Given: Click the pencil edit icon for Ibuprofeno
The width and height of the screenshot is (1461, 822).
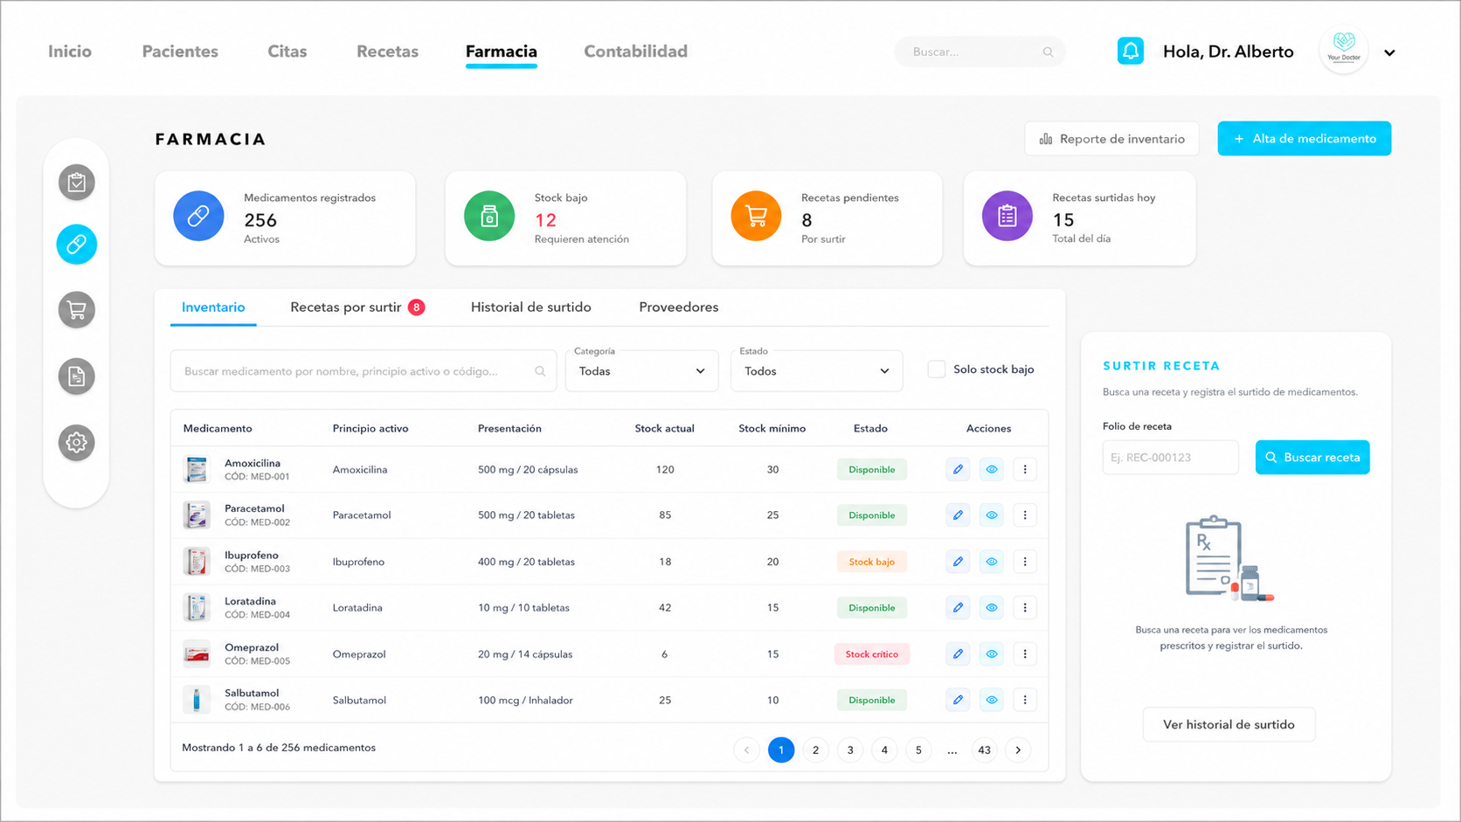Looking at the screenshot, I should (958, 562).
